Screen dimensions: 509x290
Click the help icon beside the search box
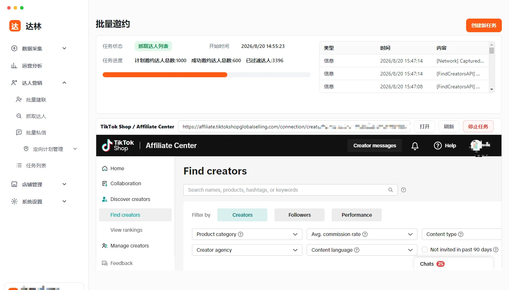(x=404, y=190)
